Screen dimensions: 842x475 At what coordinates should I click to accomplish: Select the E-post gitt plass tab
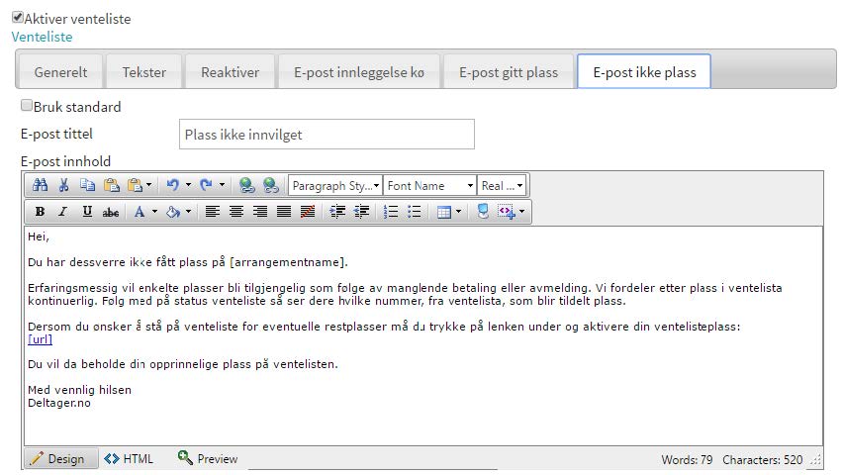tap(508, 72)
